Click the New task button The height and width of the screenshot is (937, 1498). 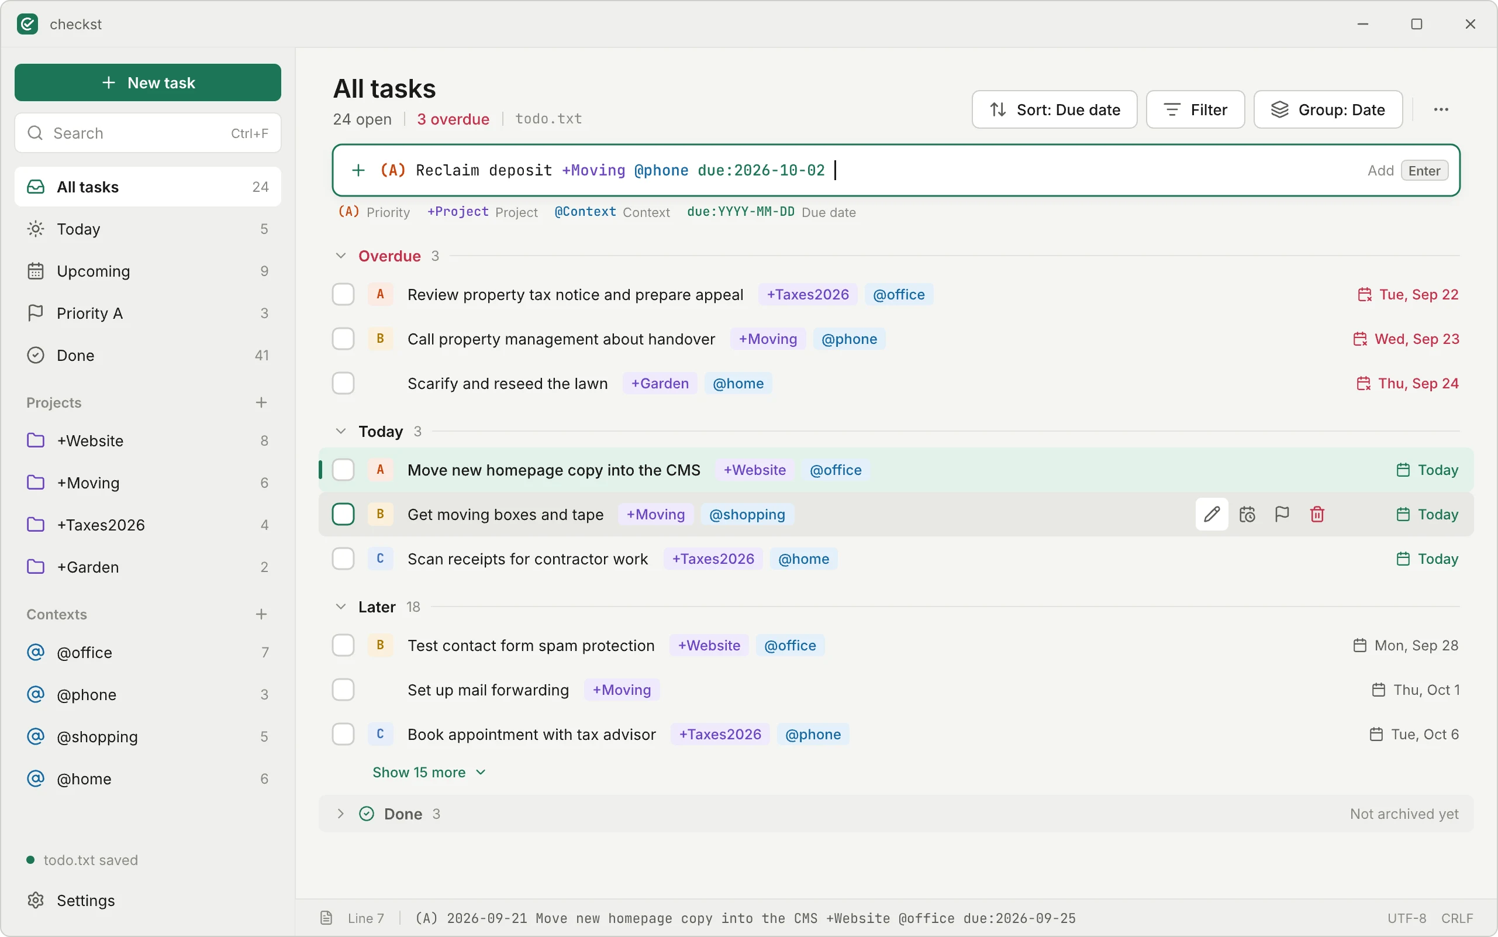coord(147,82)
